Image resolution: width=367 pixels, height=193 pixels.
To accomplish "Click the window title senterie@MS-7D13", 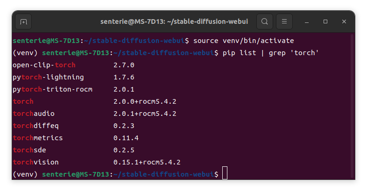I will [174, 21].
